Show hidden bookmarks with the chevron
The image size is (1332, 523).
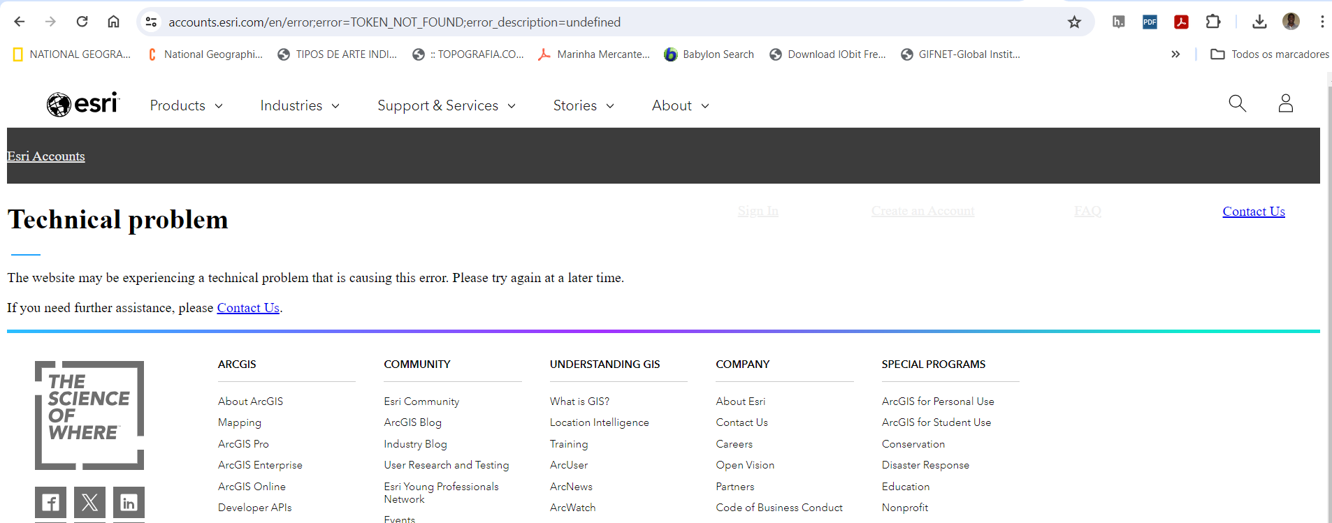[x=1175, y=54]
